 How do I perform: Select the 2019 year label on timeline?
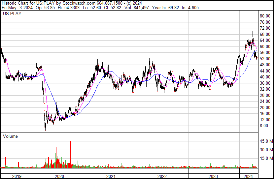tap(17, 176)
